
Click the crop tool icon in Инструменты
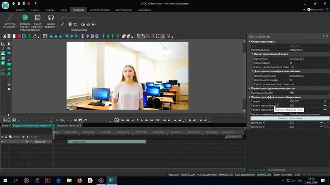[x=75, y=24]
